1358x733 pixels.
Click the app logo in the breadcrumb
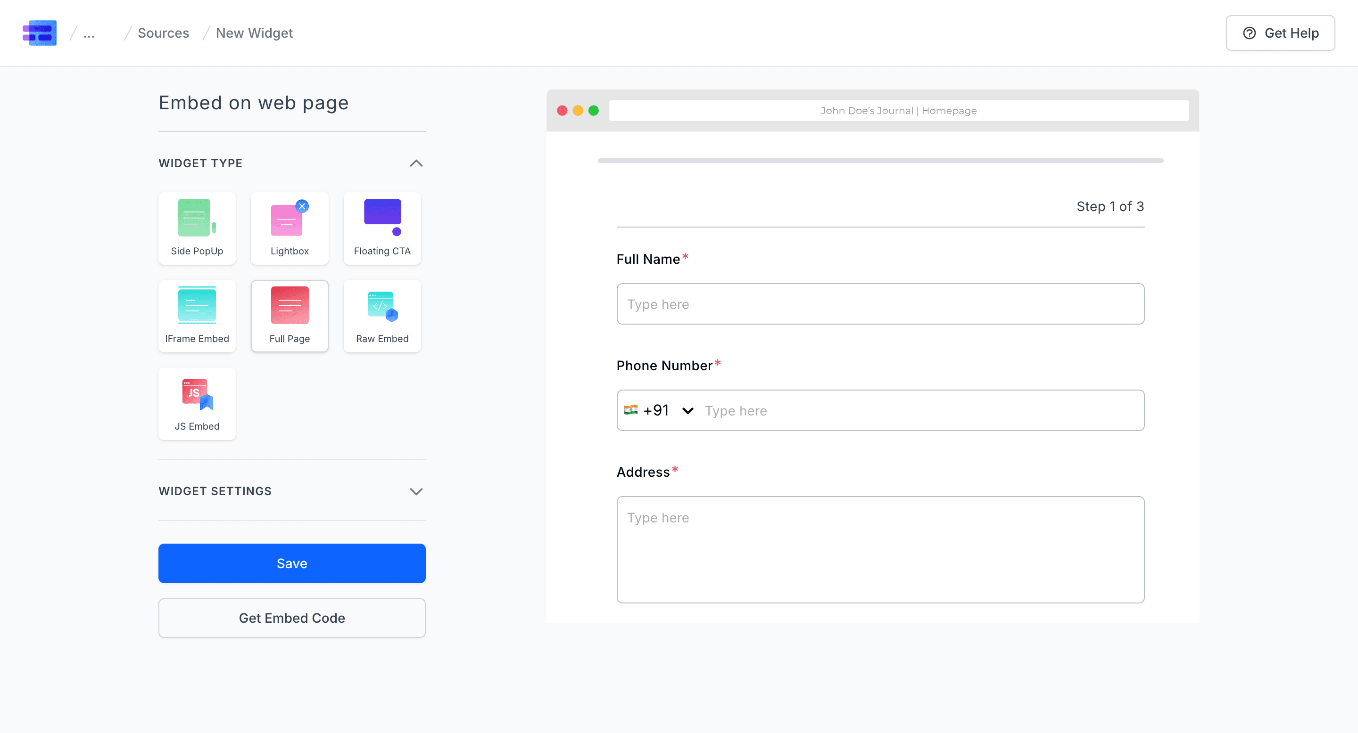tap(40, 33)
